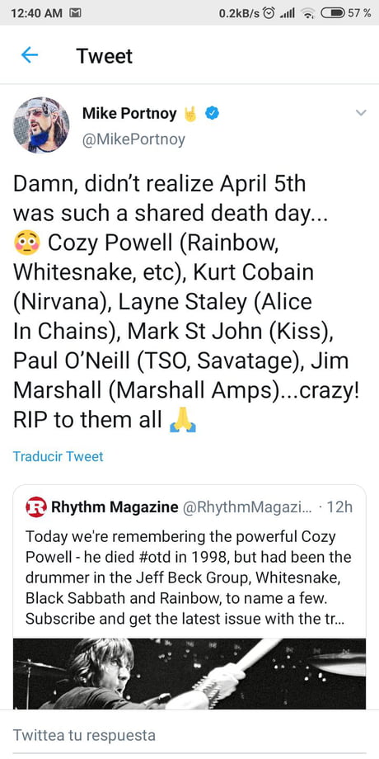Tap the back arrow icon
Viewport: 379px width, 759px height.
click(30, 55)
